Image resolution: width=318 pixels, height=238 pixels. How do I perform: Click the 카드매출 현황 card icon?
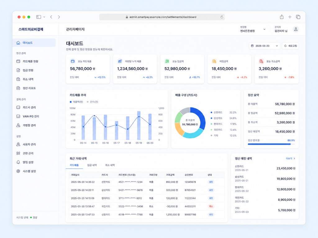coord(18,61)
